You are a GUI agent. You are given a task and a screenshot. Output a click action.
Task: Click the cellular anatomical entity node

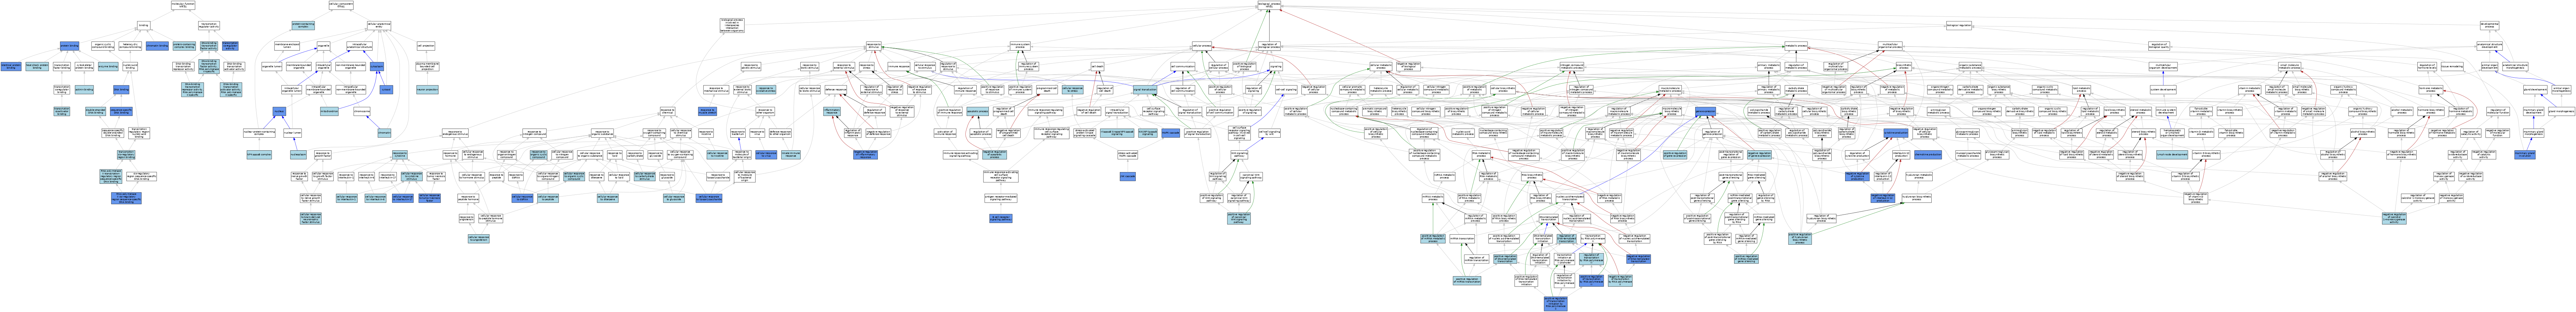click(379, 25)
